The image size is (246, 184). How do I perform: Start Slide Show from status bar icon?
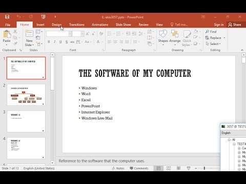click(189, 168)
